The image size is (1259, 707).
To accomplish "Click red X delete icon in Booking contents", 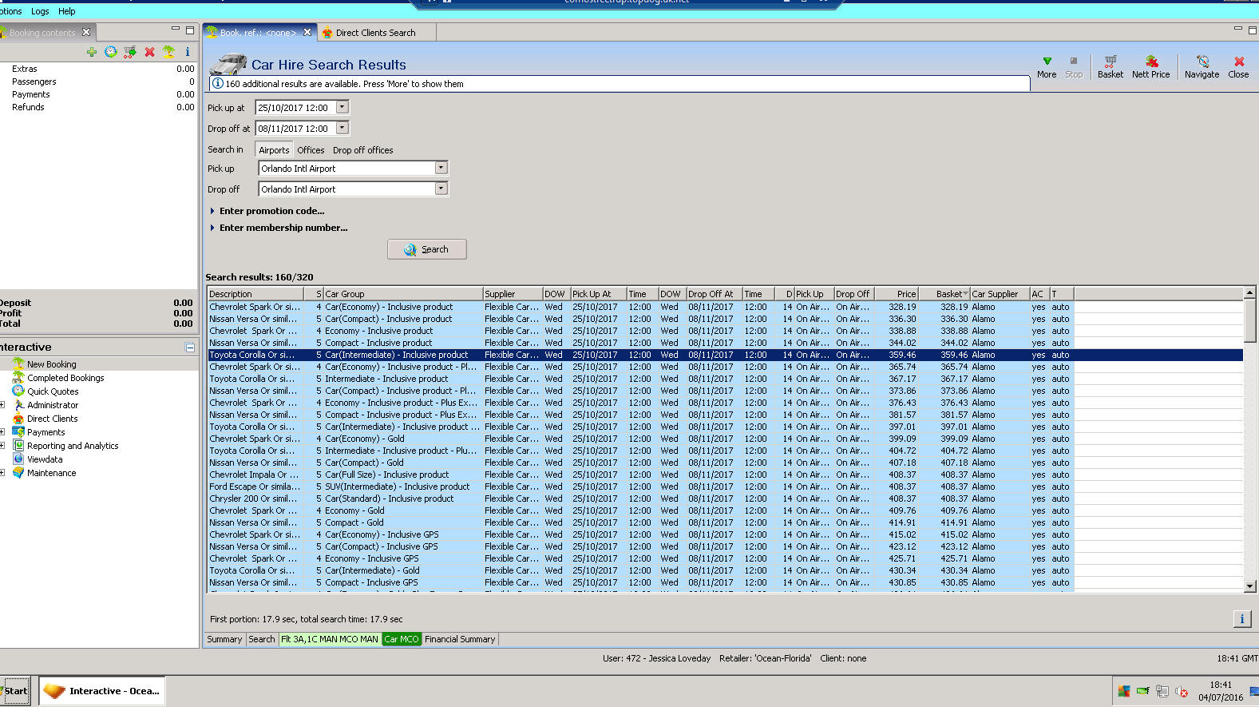I will tap(149, 52).
